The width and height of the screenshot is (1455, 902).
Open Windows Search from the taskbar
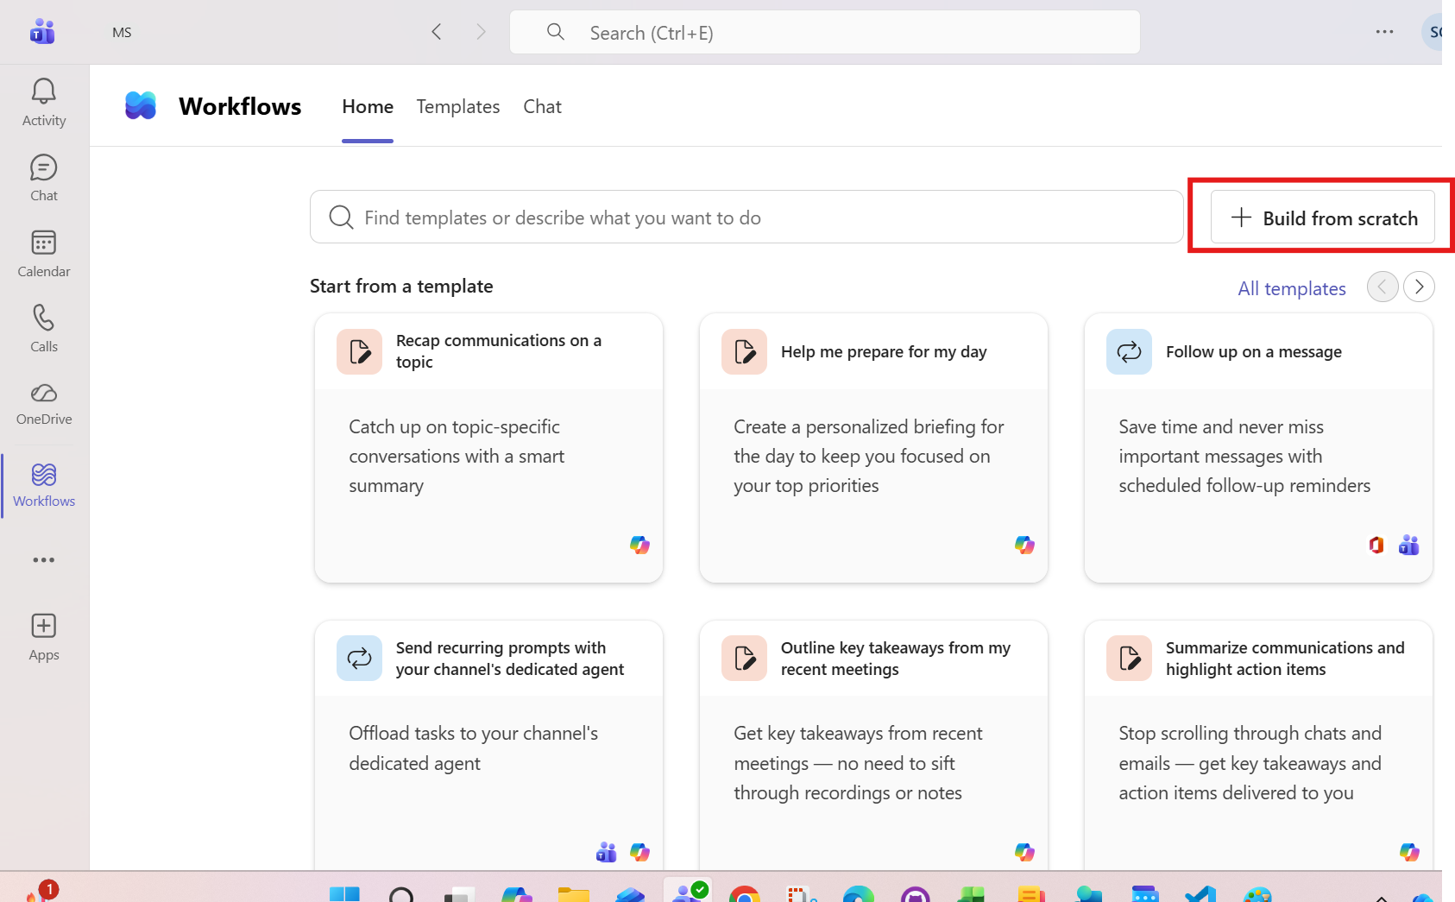tap(401, 894)
